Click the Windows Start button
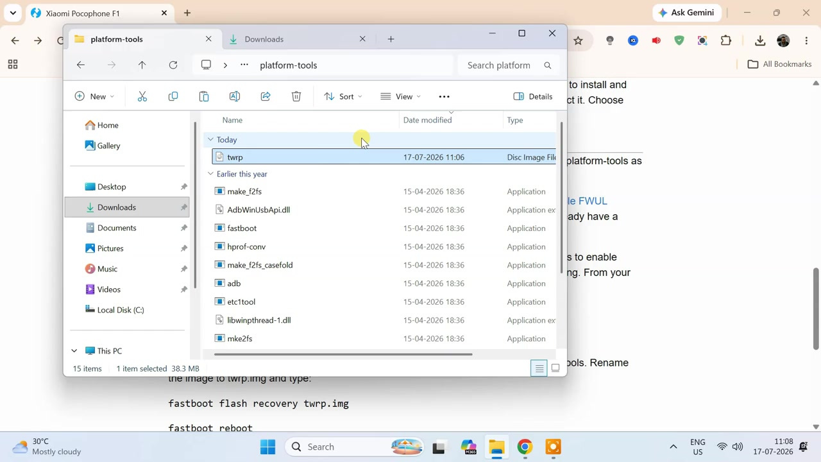 pyautogui.click(x=268, y=447)
